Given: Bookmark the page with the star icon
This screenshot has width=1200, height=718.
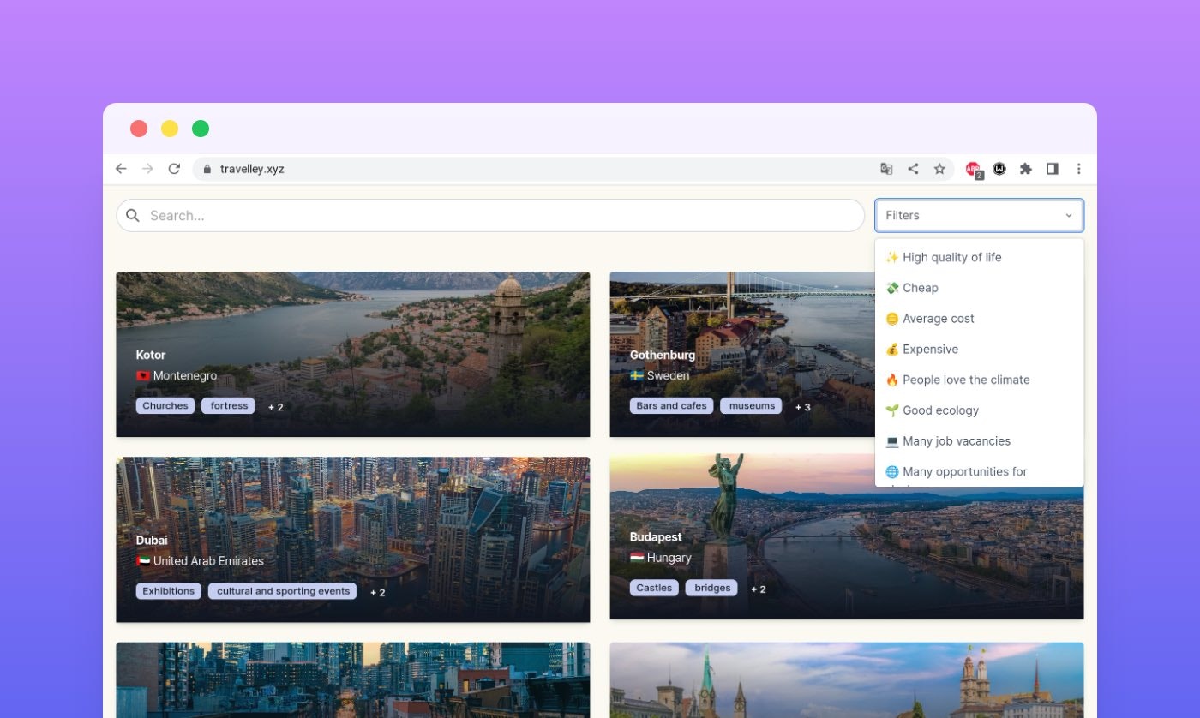Looking at the screenshot, I should tap(939, 169).
